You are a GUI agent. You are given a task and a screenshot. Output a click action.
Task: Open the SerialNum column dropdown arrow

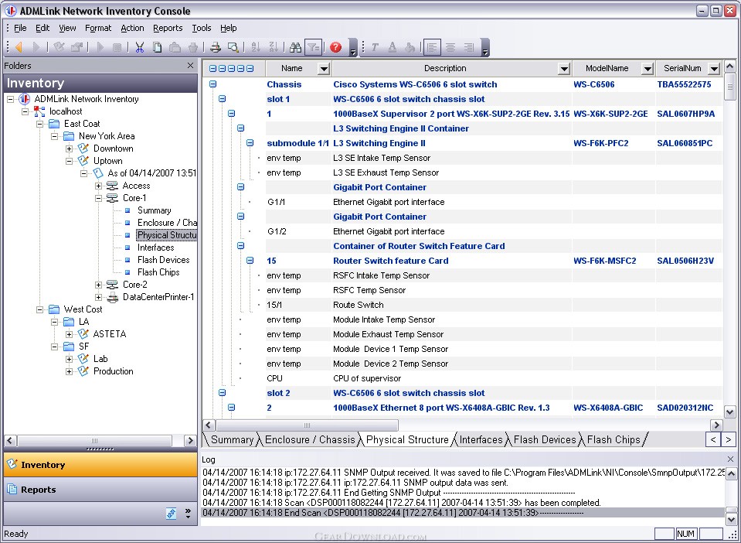pyautogui.click(x=714, y=69)
